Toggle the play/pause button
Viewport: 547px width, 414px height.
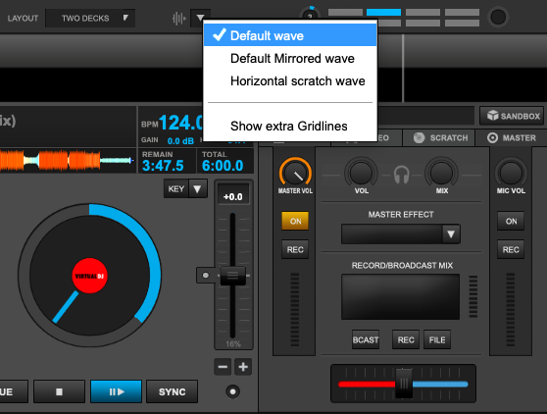pyautogui.click(x=117, y=391)
